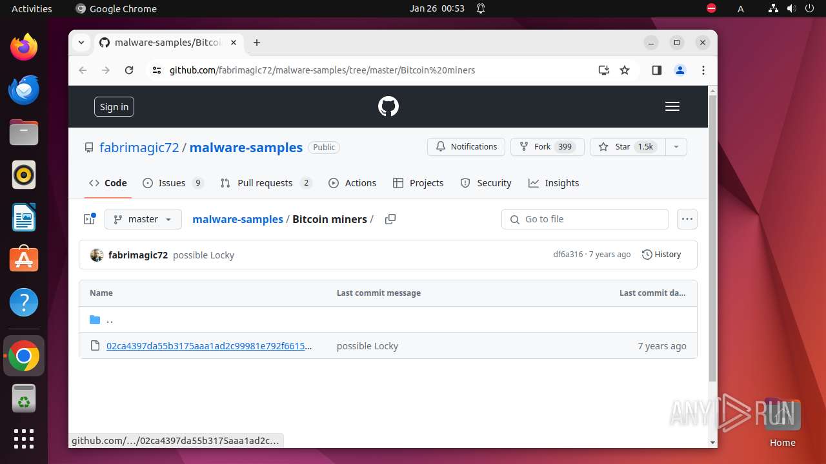Toggle the file tree side panel
This screenshot has width=826, height=464.
click(90, 219)
